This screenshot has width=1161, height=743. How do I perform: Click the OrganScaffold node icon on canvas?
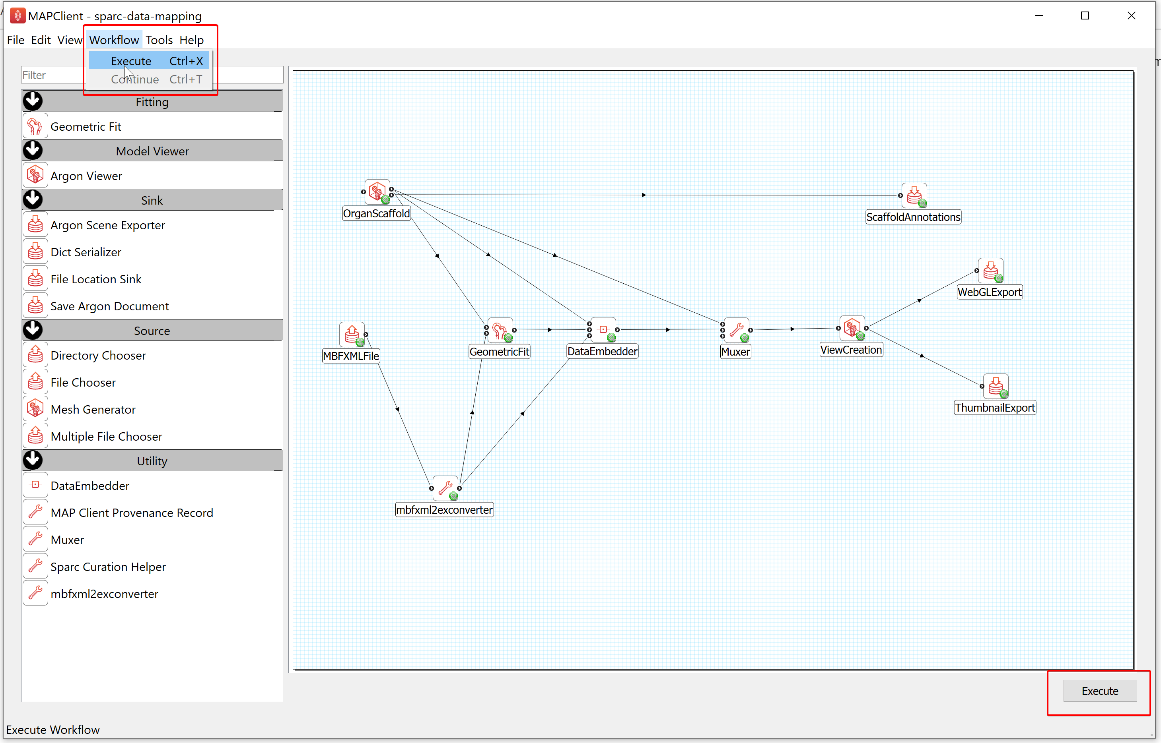click(x=377, y=192)
